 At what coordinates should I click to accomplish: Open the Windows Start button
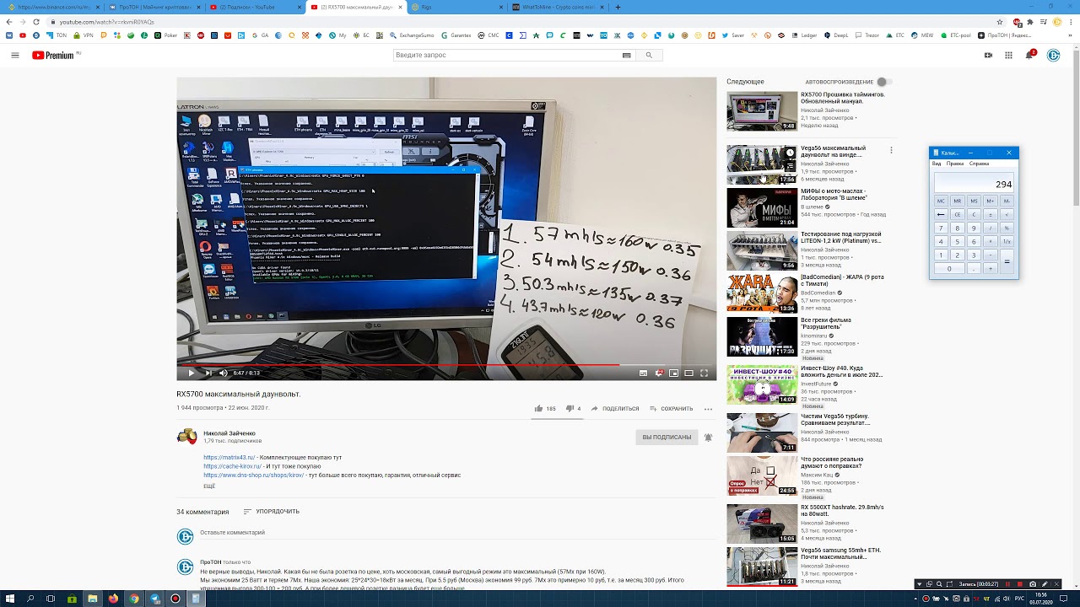coord(10,599)
